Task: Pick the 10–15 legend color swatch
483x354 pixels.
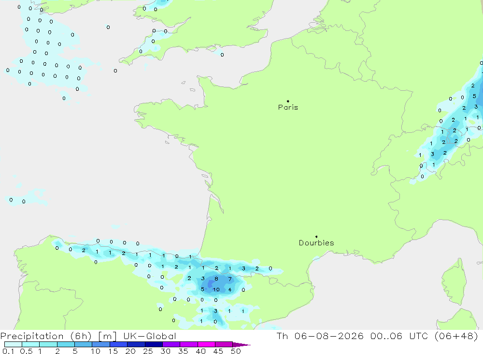Action: pos(101,344)
